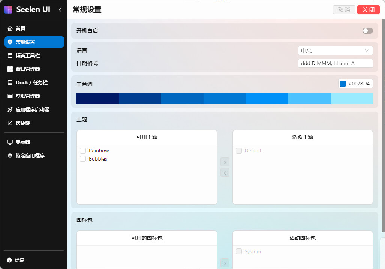Click the dock icon beside Dock / 任务栏

pyautogui.click(x=10, y=82)
